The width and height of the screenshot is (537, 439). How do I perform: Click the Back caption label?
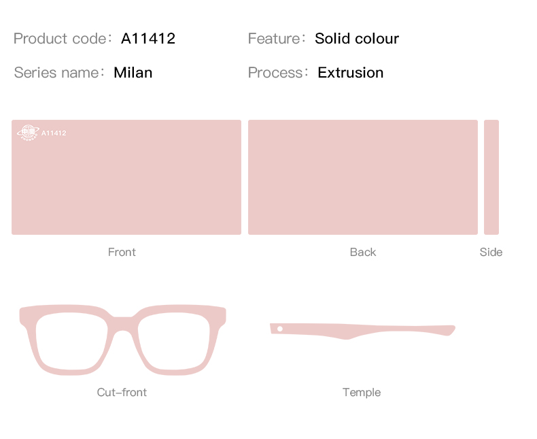363,252
